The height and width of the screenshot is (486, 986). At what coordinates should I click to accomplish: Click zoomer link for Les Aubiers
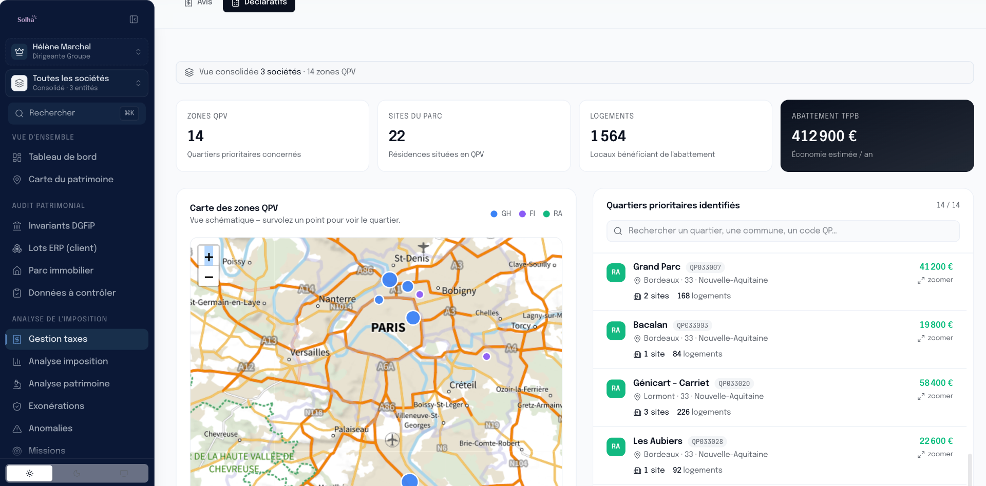tap(935, 454)
